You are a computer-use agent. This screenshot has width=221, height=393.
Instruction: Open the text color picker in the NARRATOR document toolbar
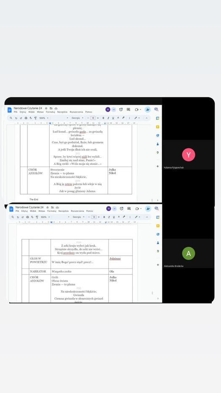[119, 217]
